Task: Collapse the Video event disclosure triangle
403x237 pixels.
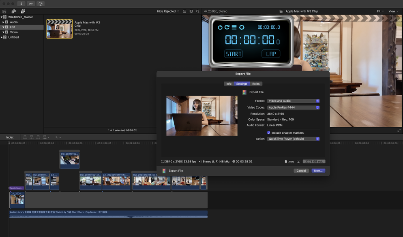Action: 3,32
